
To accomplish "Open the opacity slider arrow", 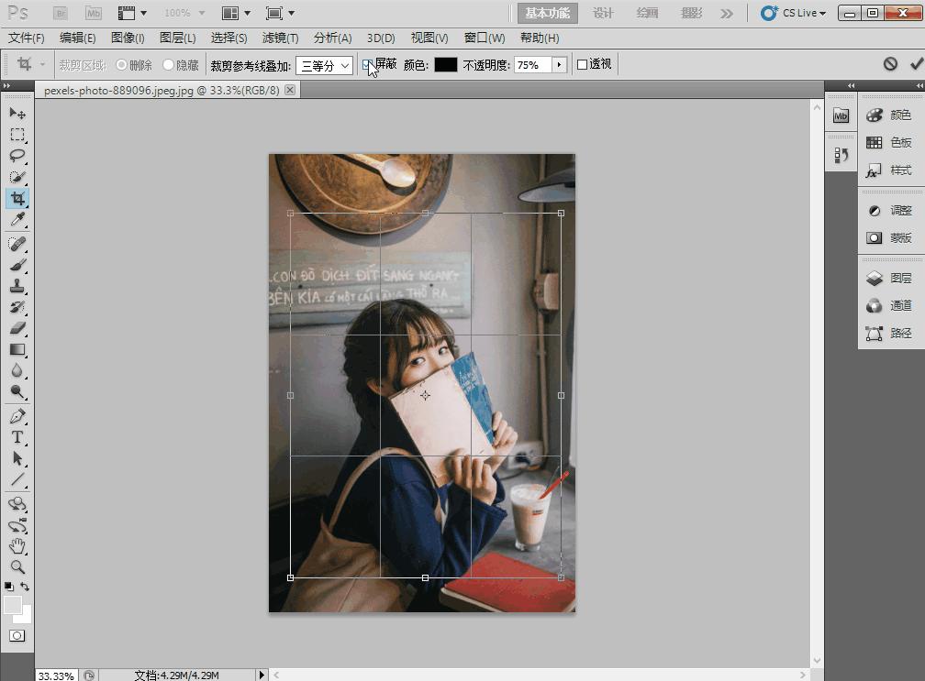I will coord(559,65).
